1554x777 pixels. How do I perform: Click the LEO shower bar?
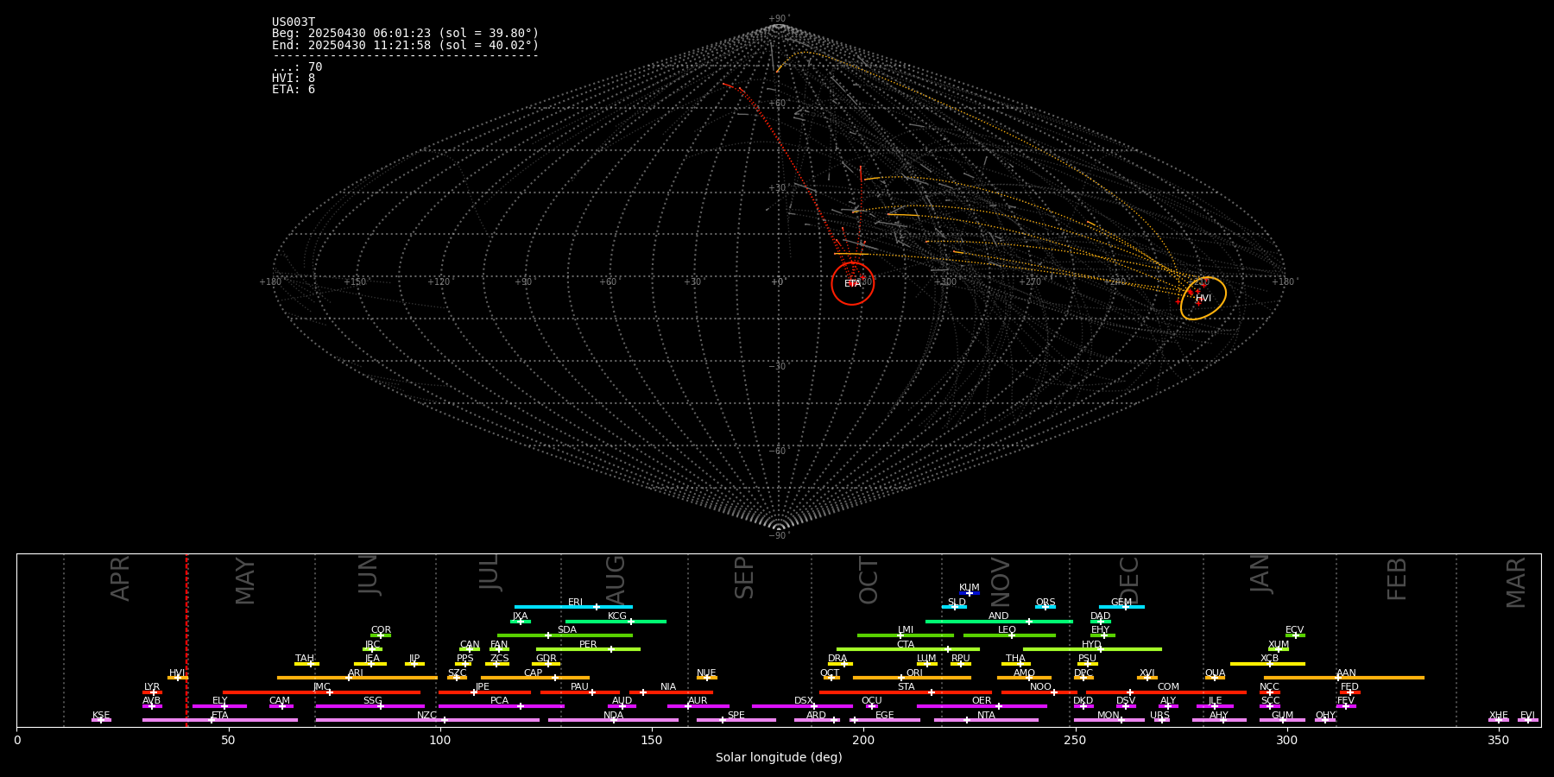click(x=1009, y=635)
